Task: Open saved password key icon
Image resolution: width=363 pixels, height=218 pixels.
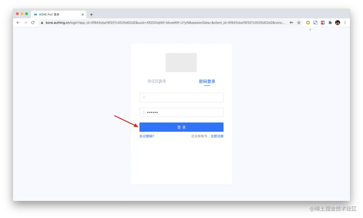Action: pos(291,23)
